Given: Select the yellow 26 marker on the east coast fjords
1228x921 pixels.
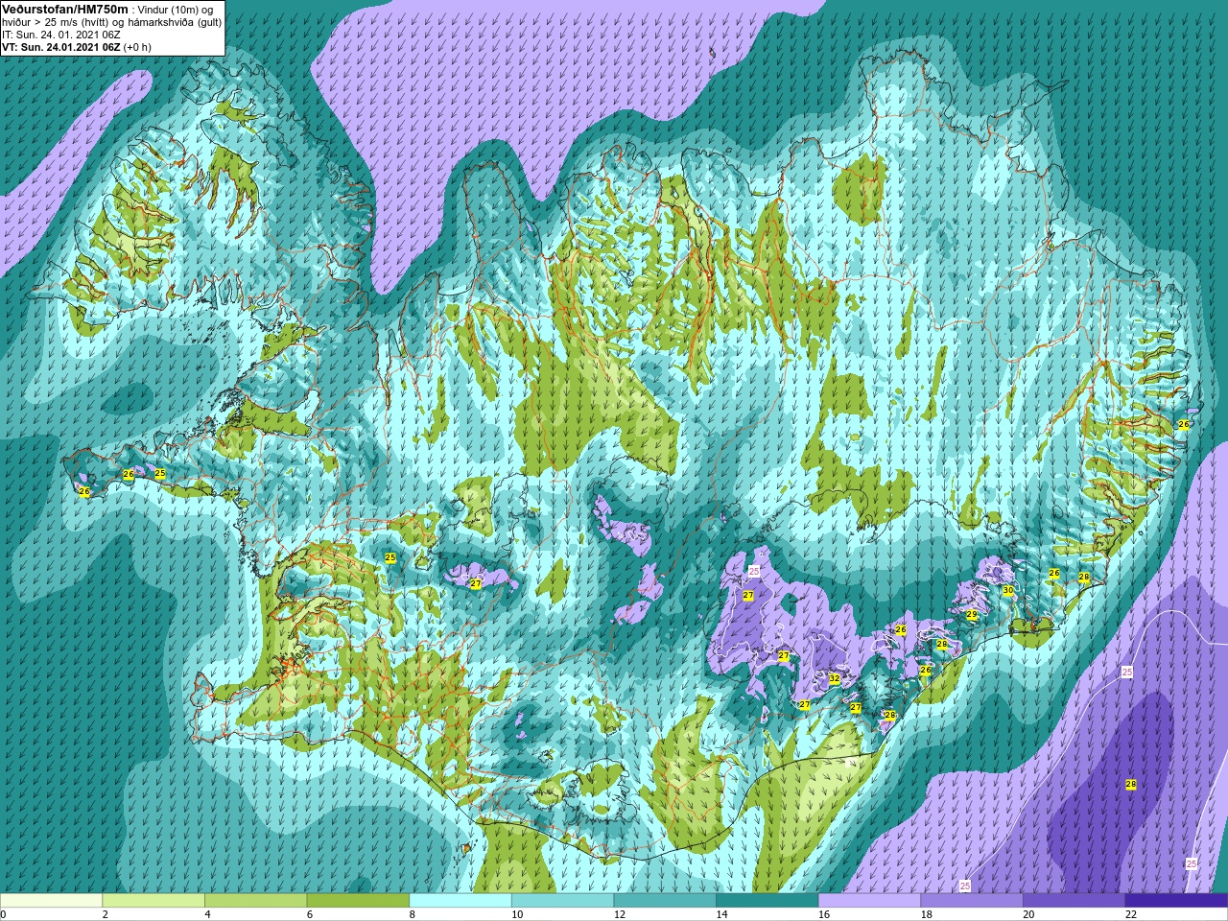Looking at the screenshot, I should coord(1183,424).
